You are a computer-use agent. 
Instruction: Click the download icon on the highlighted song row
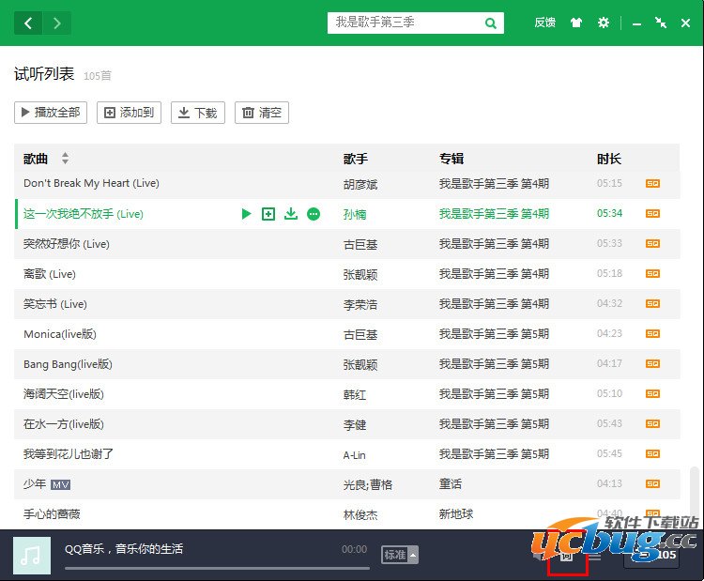(291, 214)
